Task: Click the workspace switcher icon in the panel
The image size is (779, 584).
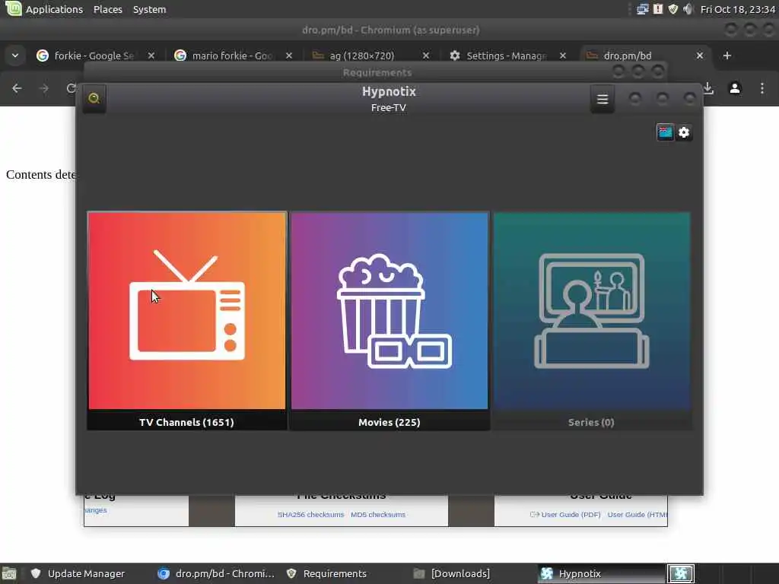Action: tap(680, 573)
